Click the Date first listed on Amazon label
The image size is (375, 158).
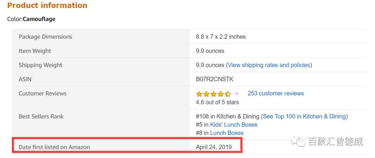54,147
